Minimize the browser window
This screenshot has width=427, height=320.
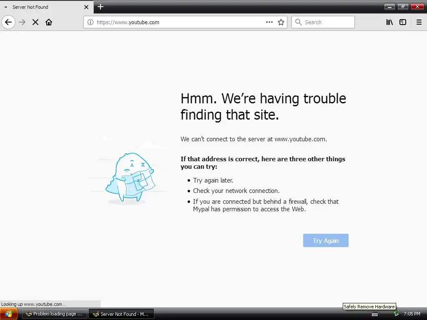[x=389, y=7]
